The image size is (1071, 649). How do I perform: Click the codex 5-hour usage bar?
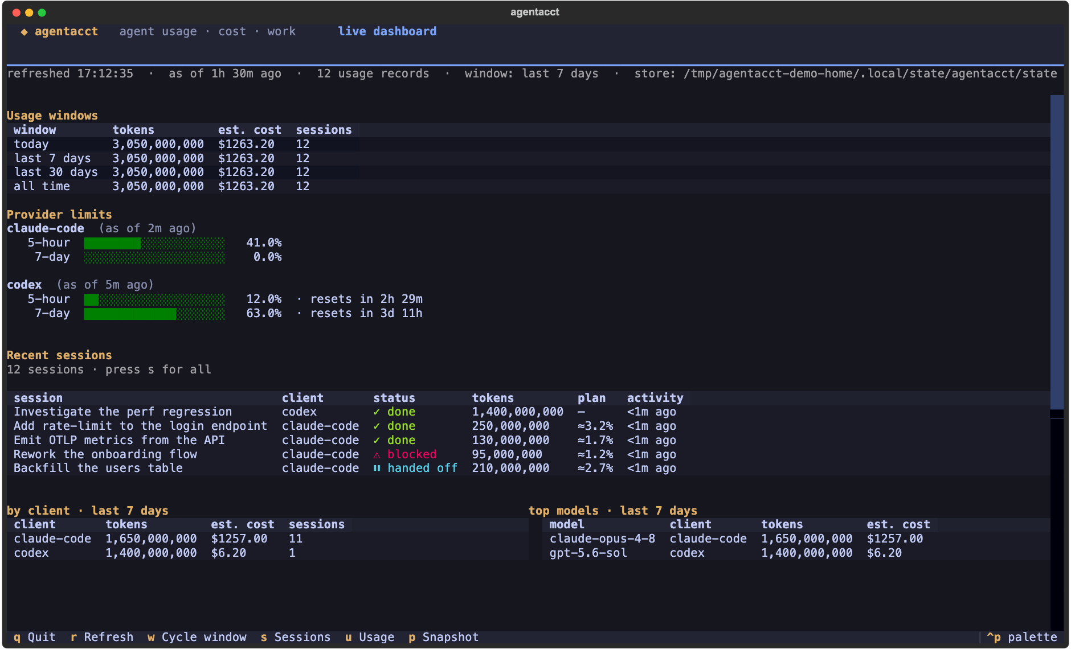pos(154,299)
